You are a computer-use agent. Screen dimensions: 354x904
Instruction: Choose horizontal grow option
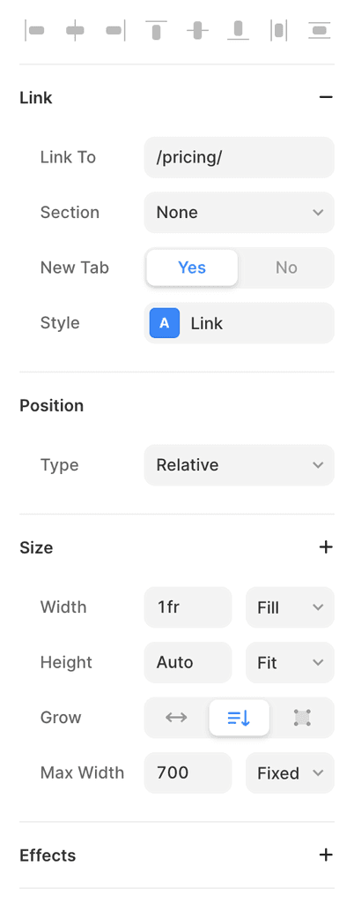[176, 718]
